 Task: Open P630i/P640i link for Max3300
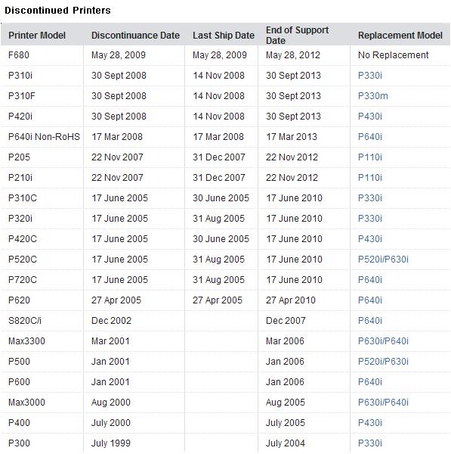tap(383, 341)
